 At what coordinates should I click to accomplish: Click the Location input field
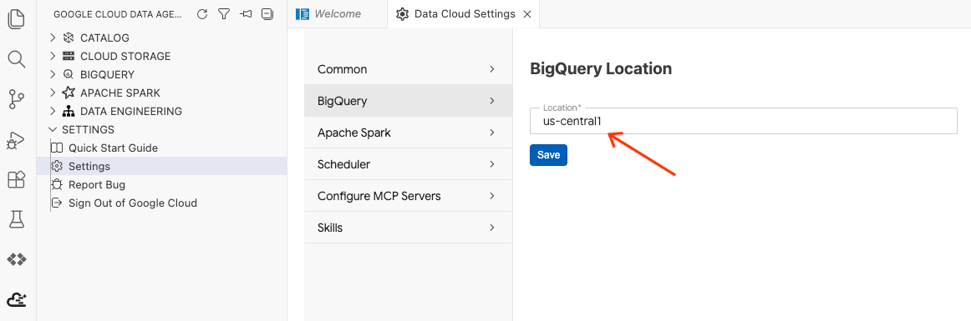[x=744, y=121]
